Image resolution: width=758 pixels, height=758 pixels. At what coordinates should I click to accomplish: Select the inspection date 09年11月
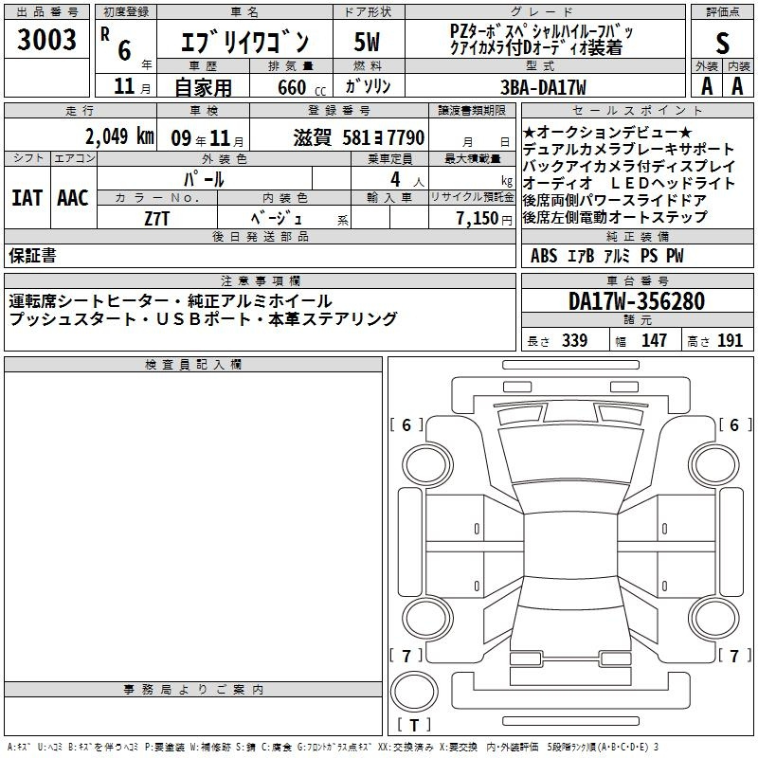[207, 138]
